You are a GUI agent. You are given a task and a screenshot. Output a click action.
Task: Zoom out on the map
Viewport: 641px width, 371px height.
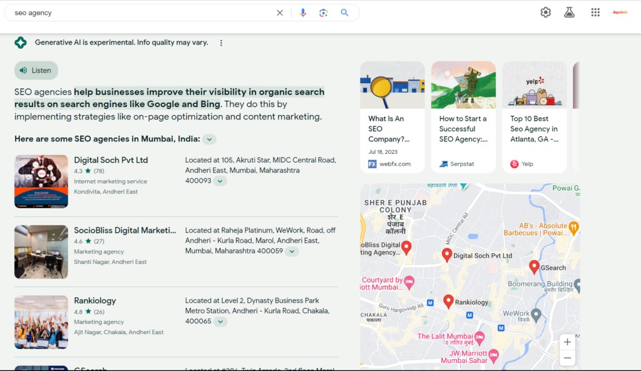point(567,358)
